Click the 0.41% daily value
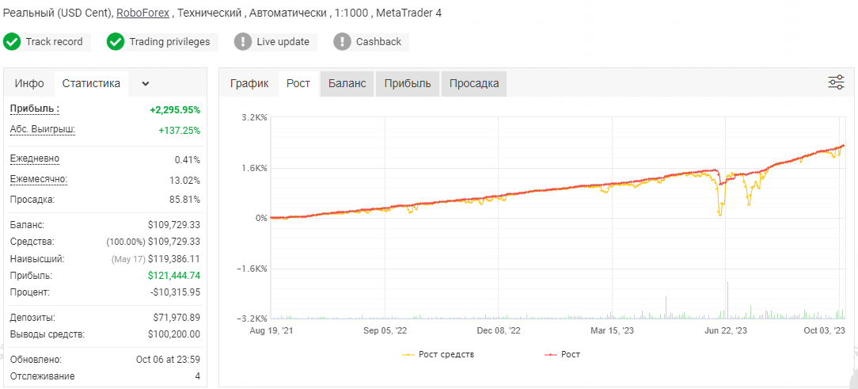858x389 pixels. coord(188,160)
